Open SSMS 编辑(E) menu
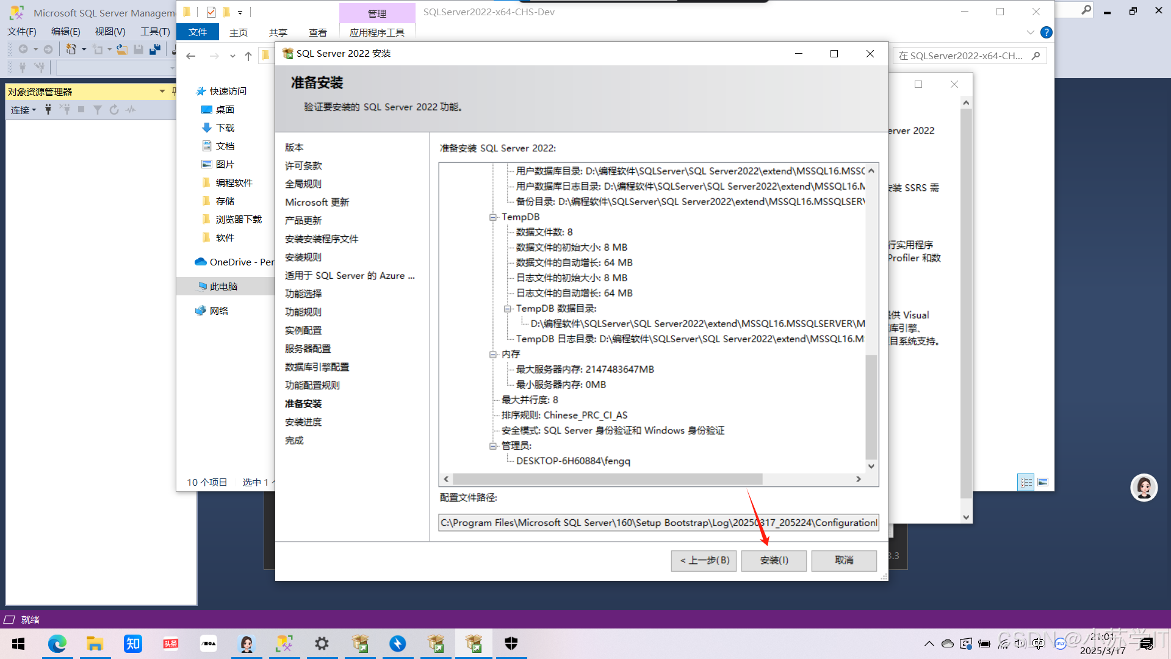 click(x=66, y=31)
